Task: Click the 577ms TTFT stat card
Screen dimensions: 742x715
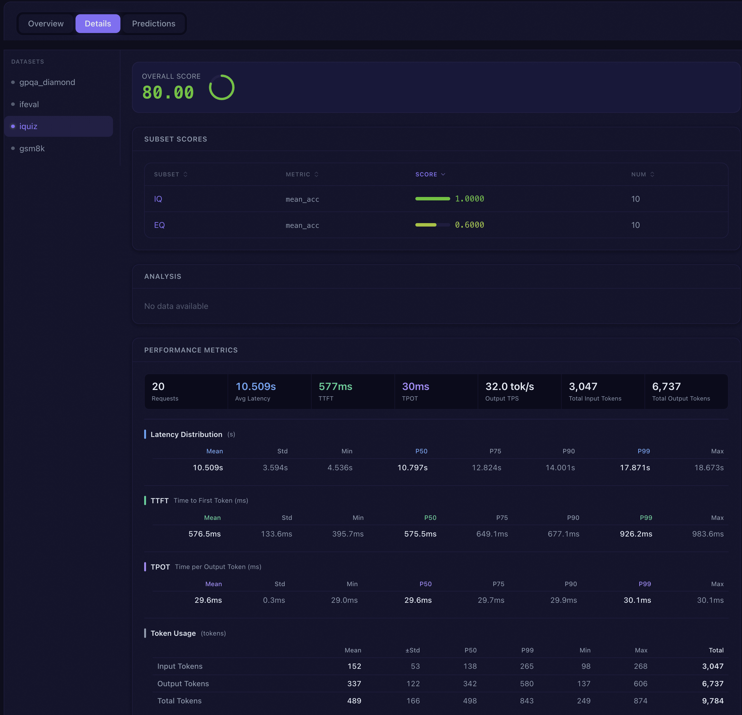Action: pyautogui.click(x=353, y=391)
